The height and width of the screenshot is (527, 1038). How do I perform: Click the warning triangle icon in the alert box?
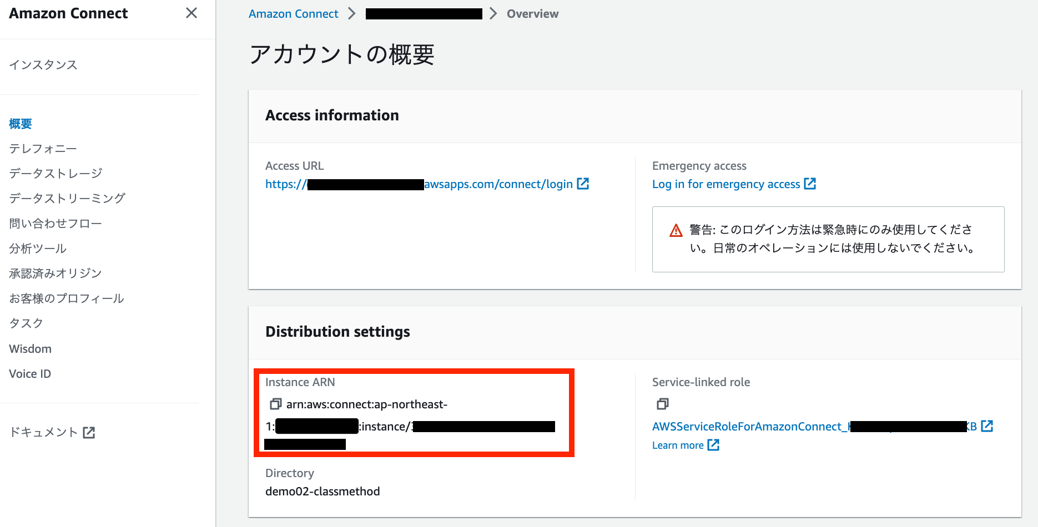pos(675,229)
